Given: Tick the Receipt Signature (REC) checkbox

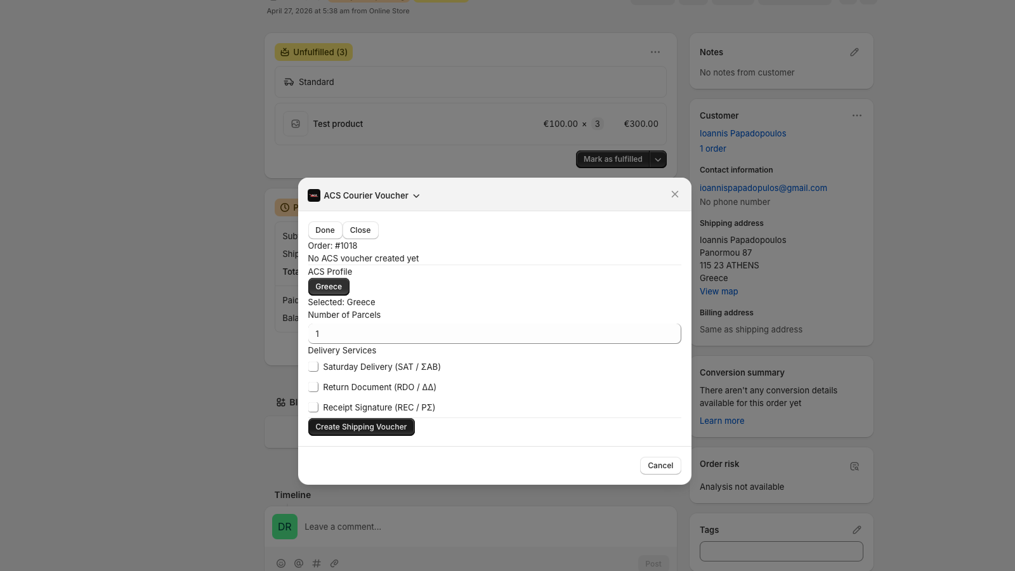Looking at the screenshot, I should (x=313, y=407).
